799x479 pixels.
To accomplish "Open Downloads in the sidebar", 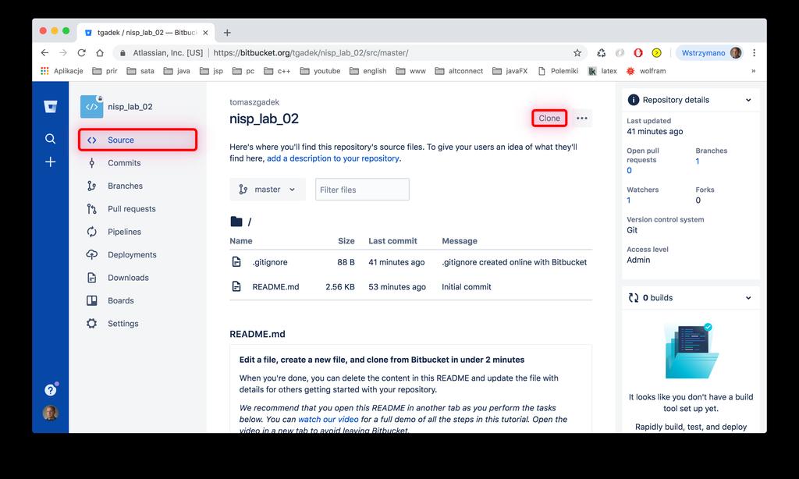I will point(137,278).
